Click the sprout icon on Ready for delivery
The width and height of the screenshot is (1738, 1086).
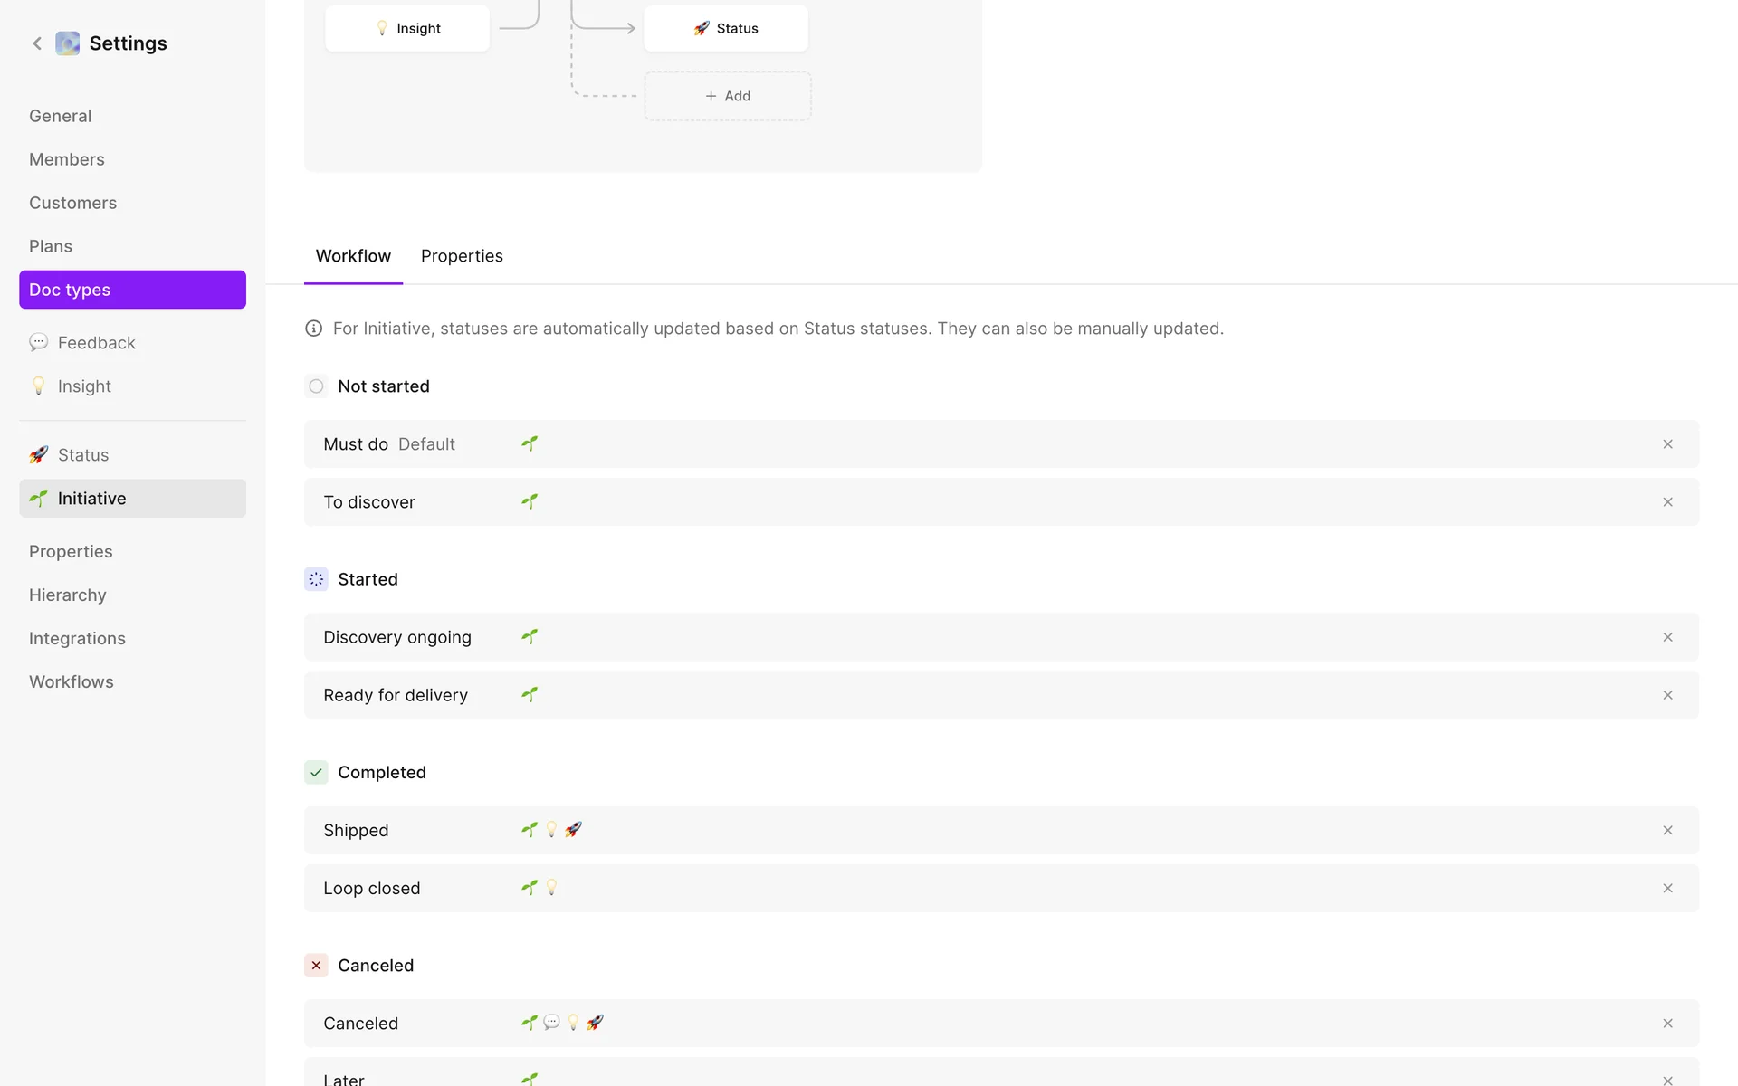click(530, 695)
